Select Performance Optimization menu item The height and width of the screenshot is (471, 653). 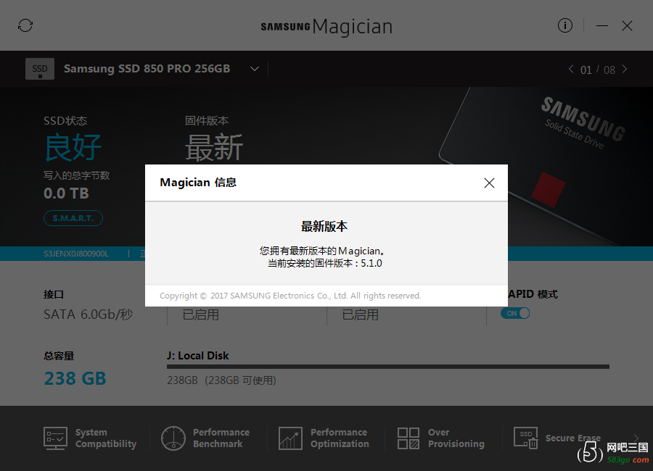[340, 438]
